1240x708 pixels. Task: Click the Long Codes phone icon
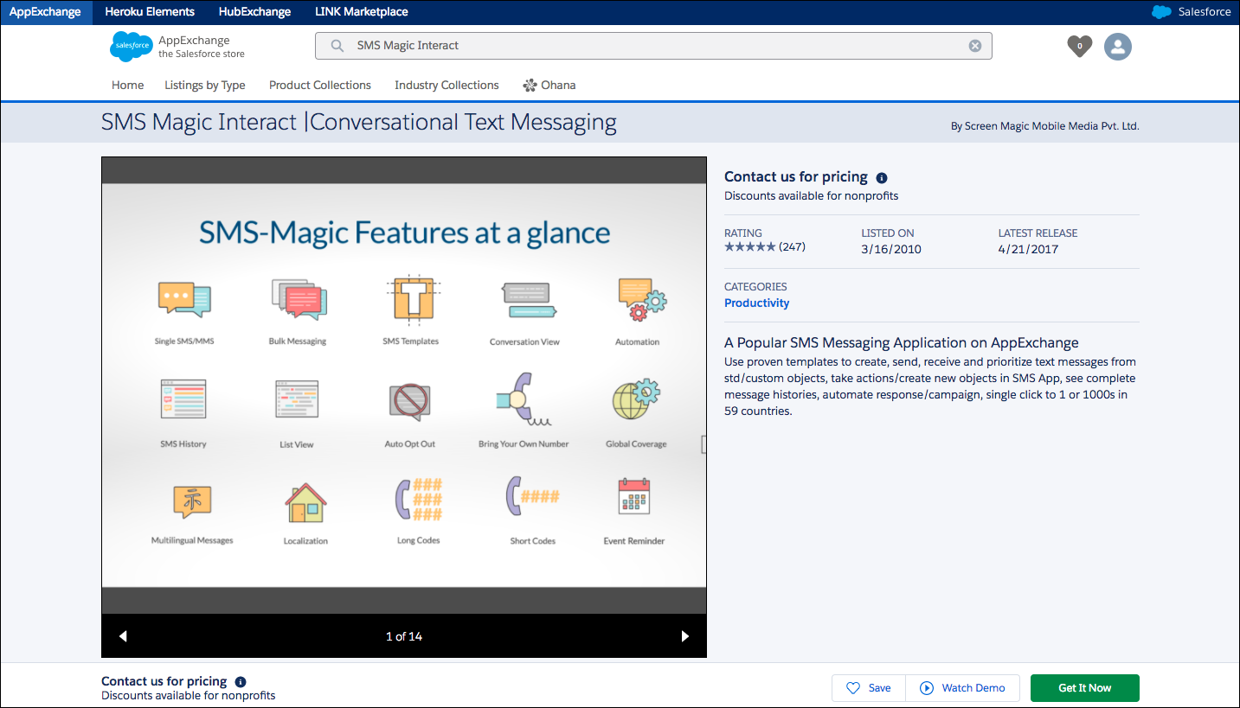[x=420, y=500]
